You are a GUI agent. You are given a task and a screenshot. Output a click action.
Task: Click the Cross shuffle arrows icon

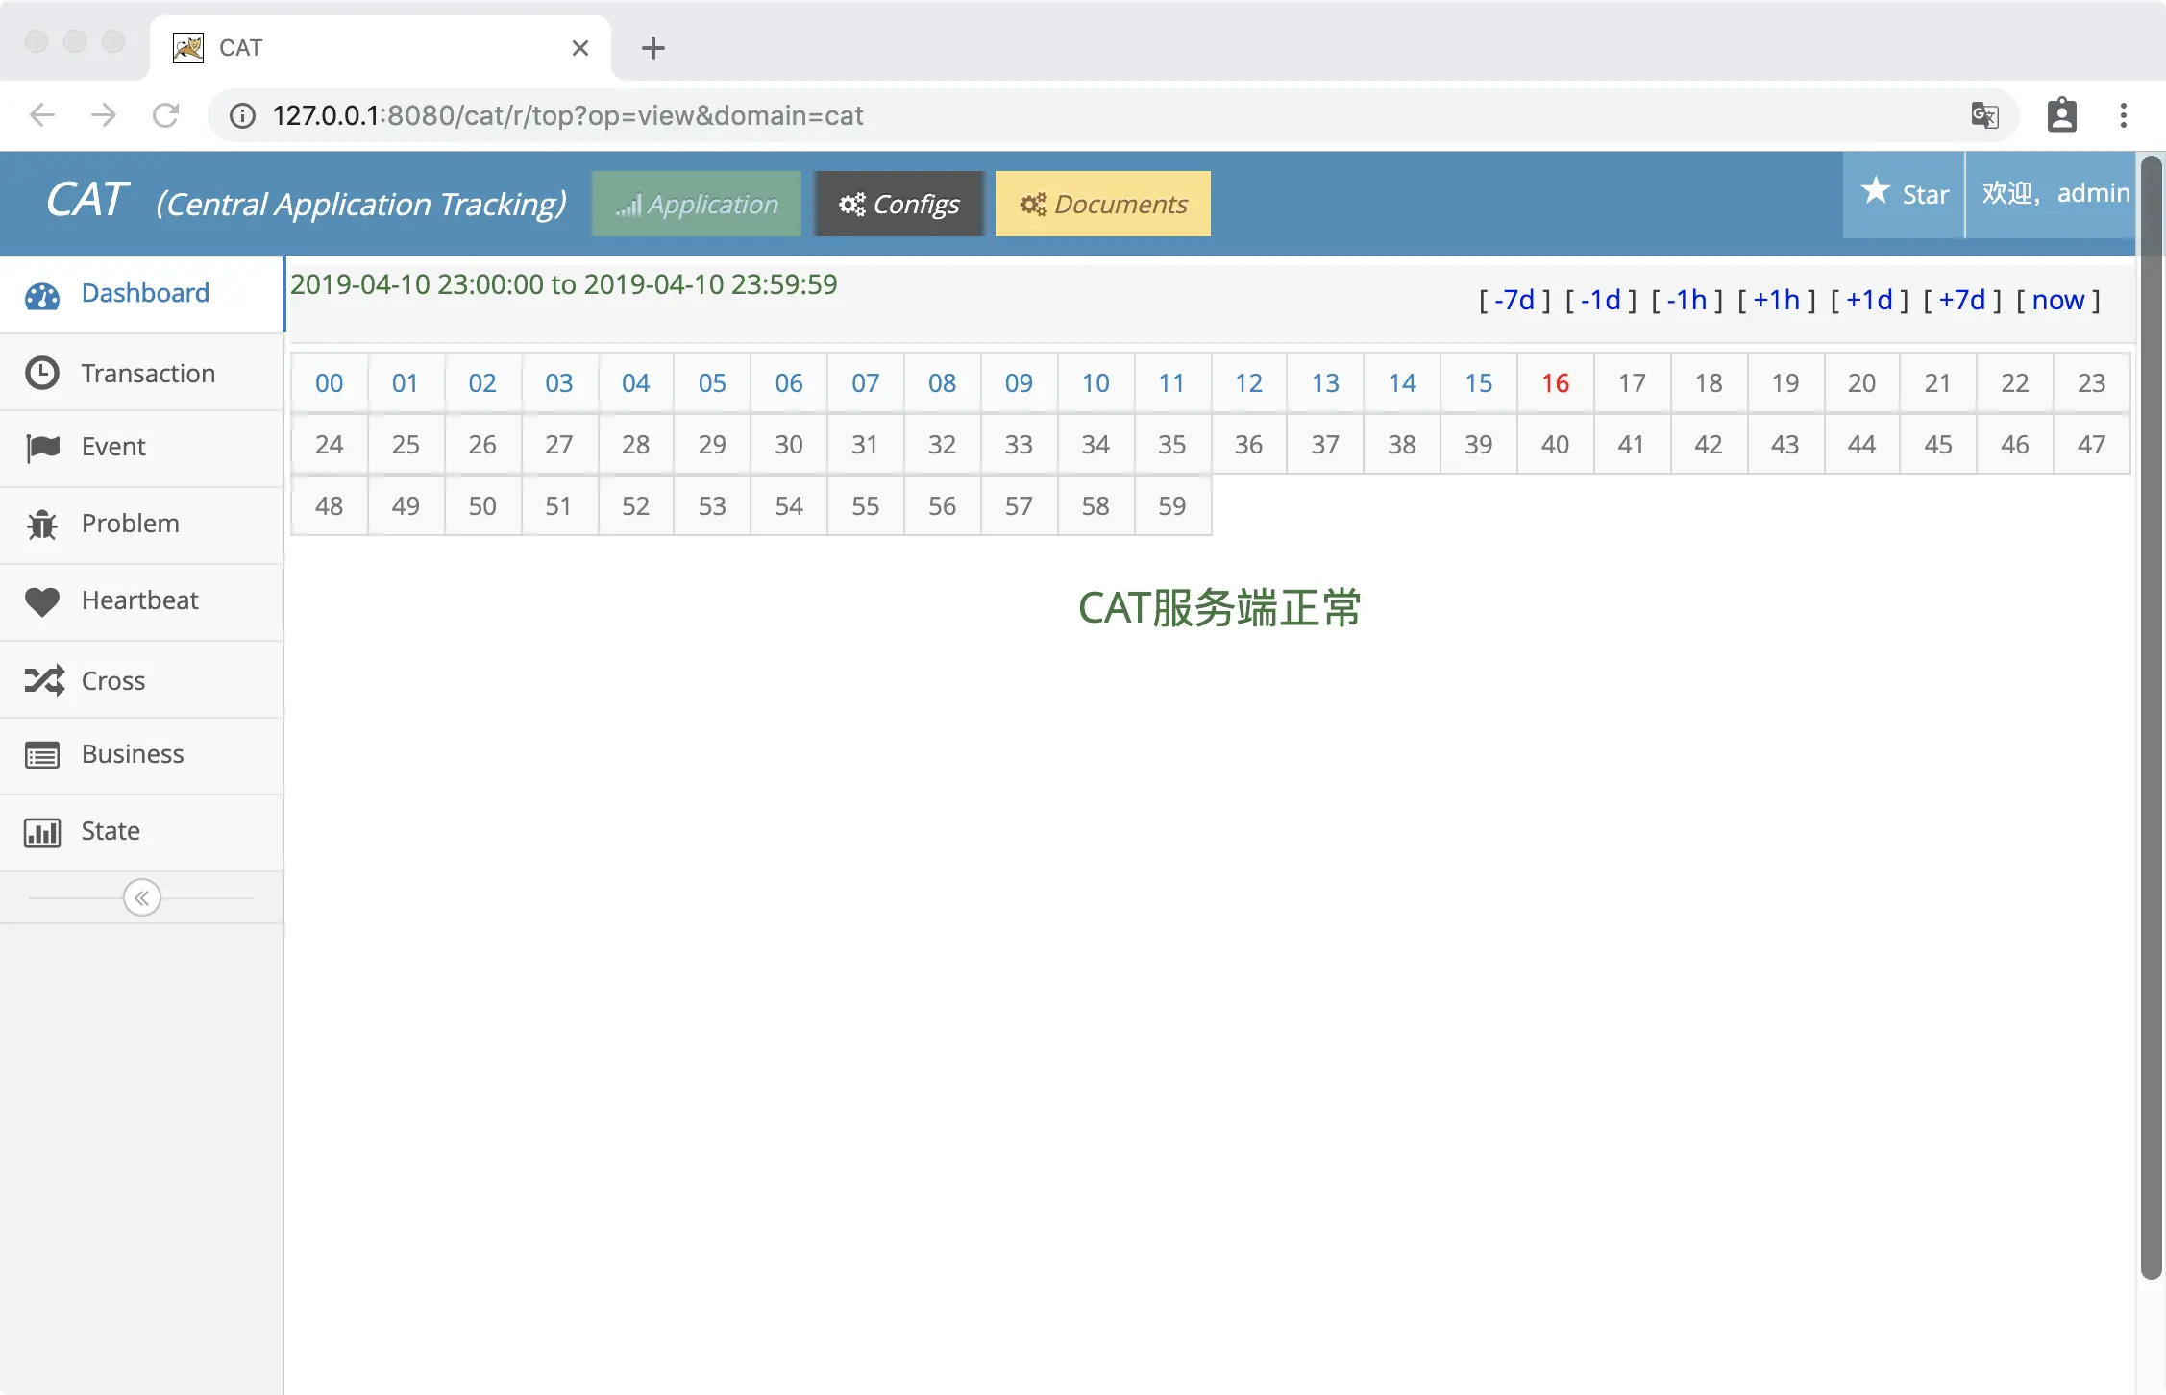click(x=44, y=680)
